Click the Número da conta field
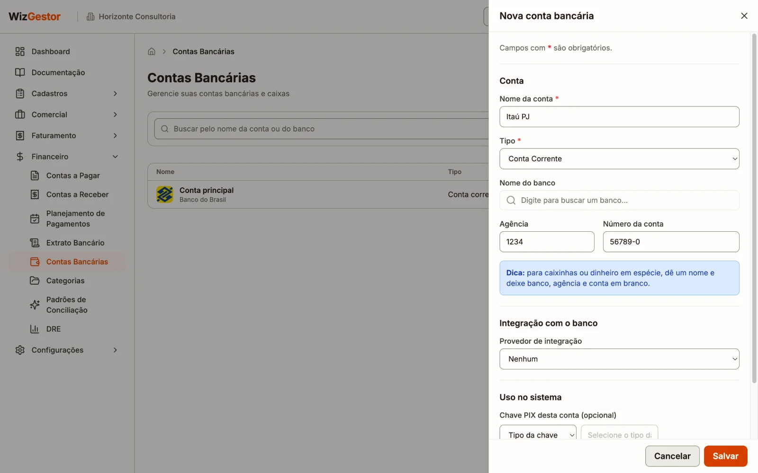 [671, 242]
